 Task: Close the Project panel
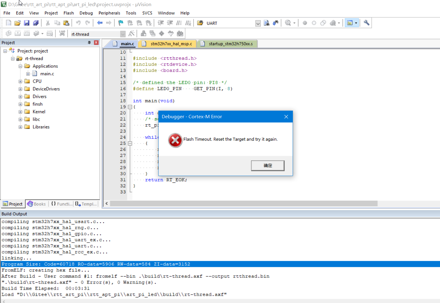pyautogui.click(x=96, y=43)
